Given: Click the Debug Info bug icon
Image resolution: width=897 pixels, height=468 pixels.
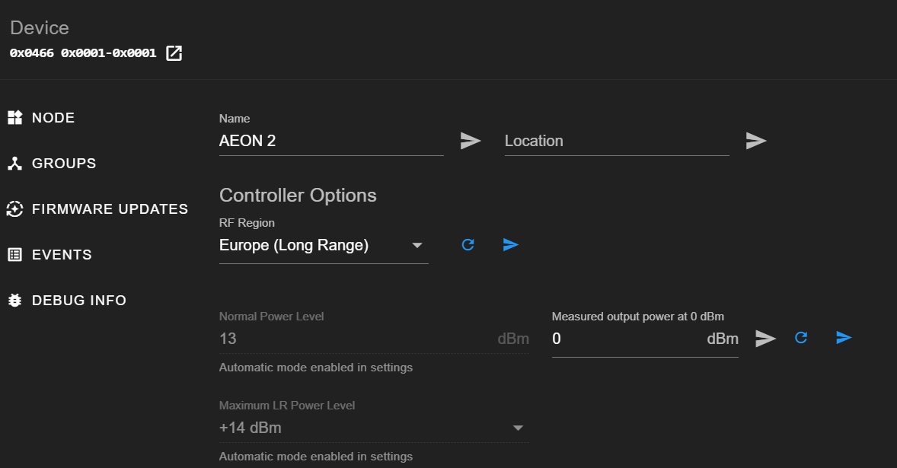Looking at the screenshot, I should click(15, 301).
